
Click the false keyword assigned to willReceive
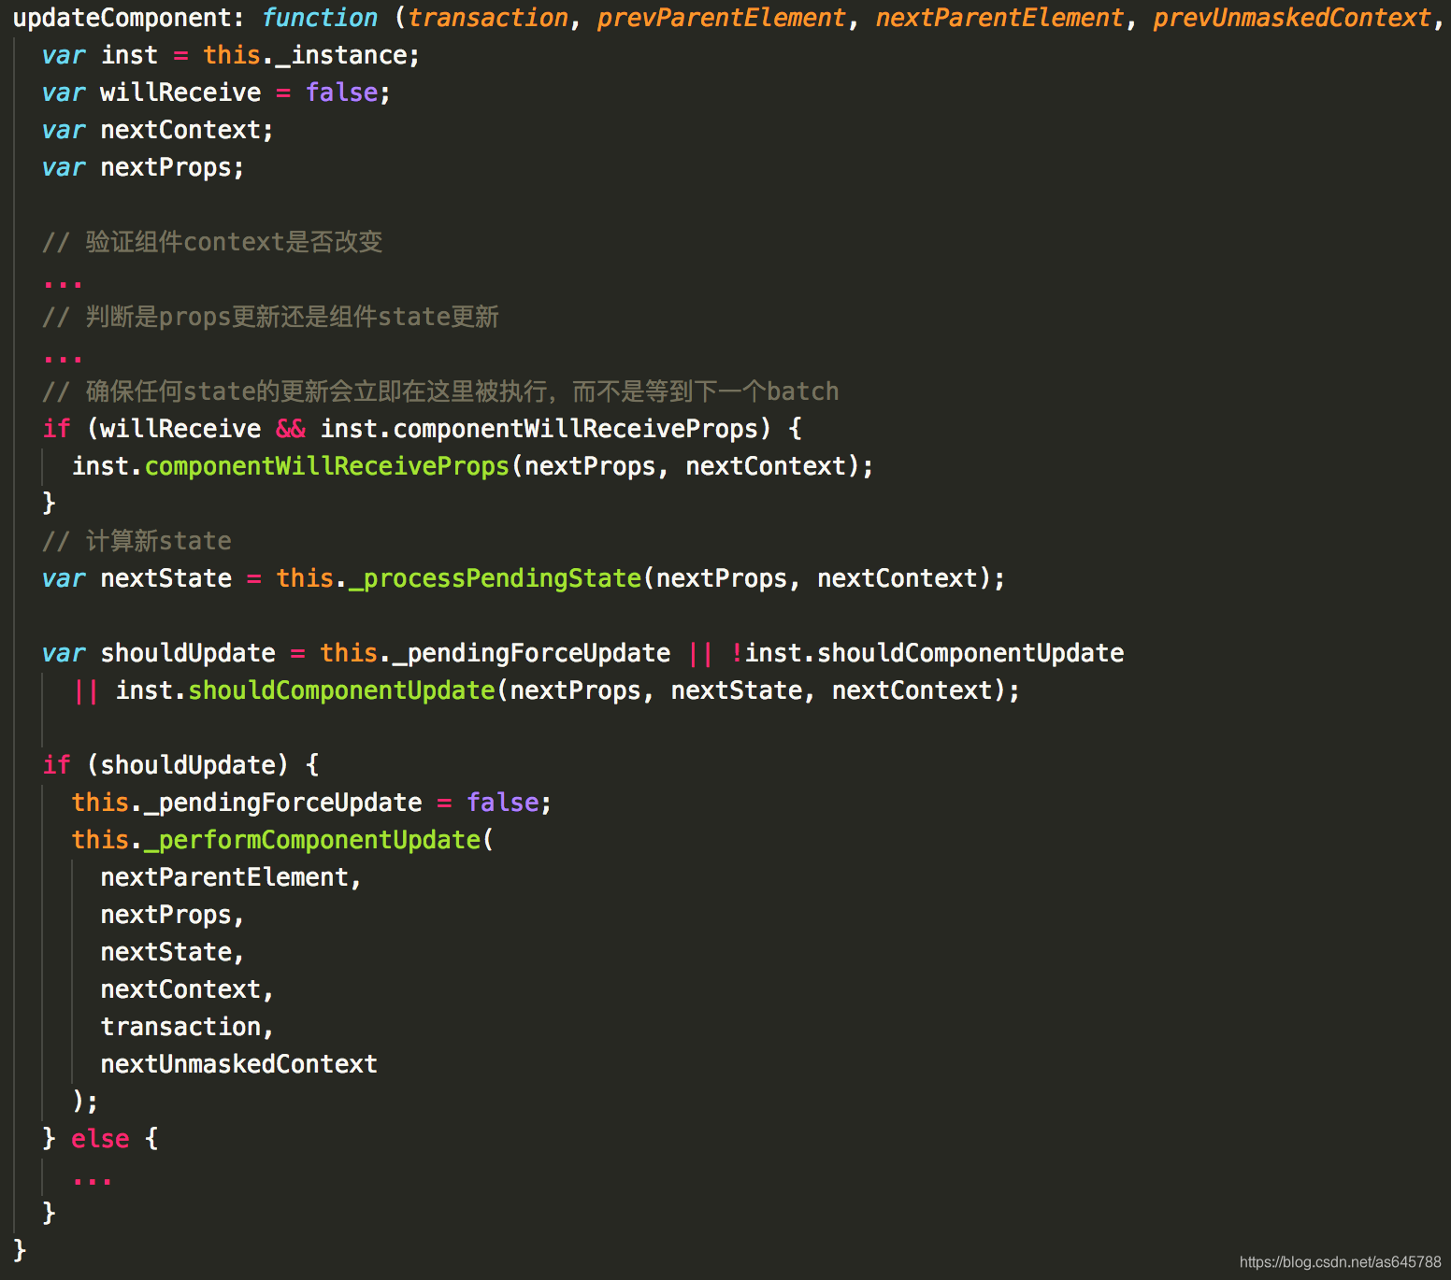340,92
